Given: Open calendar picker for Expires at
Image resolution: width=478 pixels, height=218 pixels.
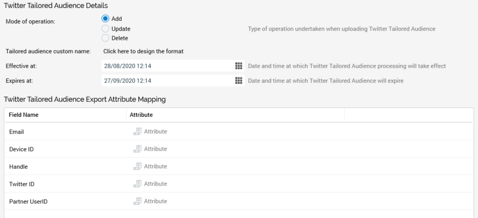Looking at the screenshot, I should coord(238,80).
